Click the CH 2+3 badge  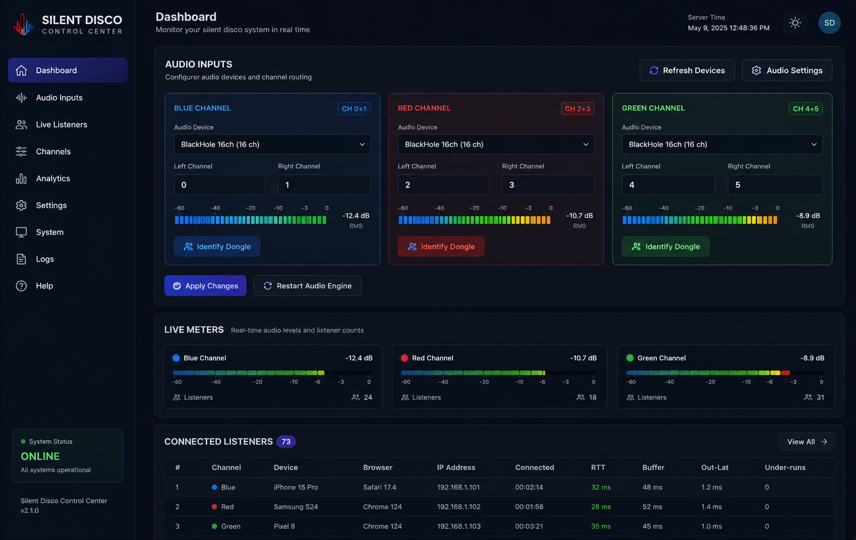pyautogui.click(x=578, y=109)
